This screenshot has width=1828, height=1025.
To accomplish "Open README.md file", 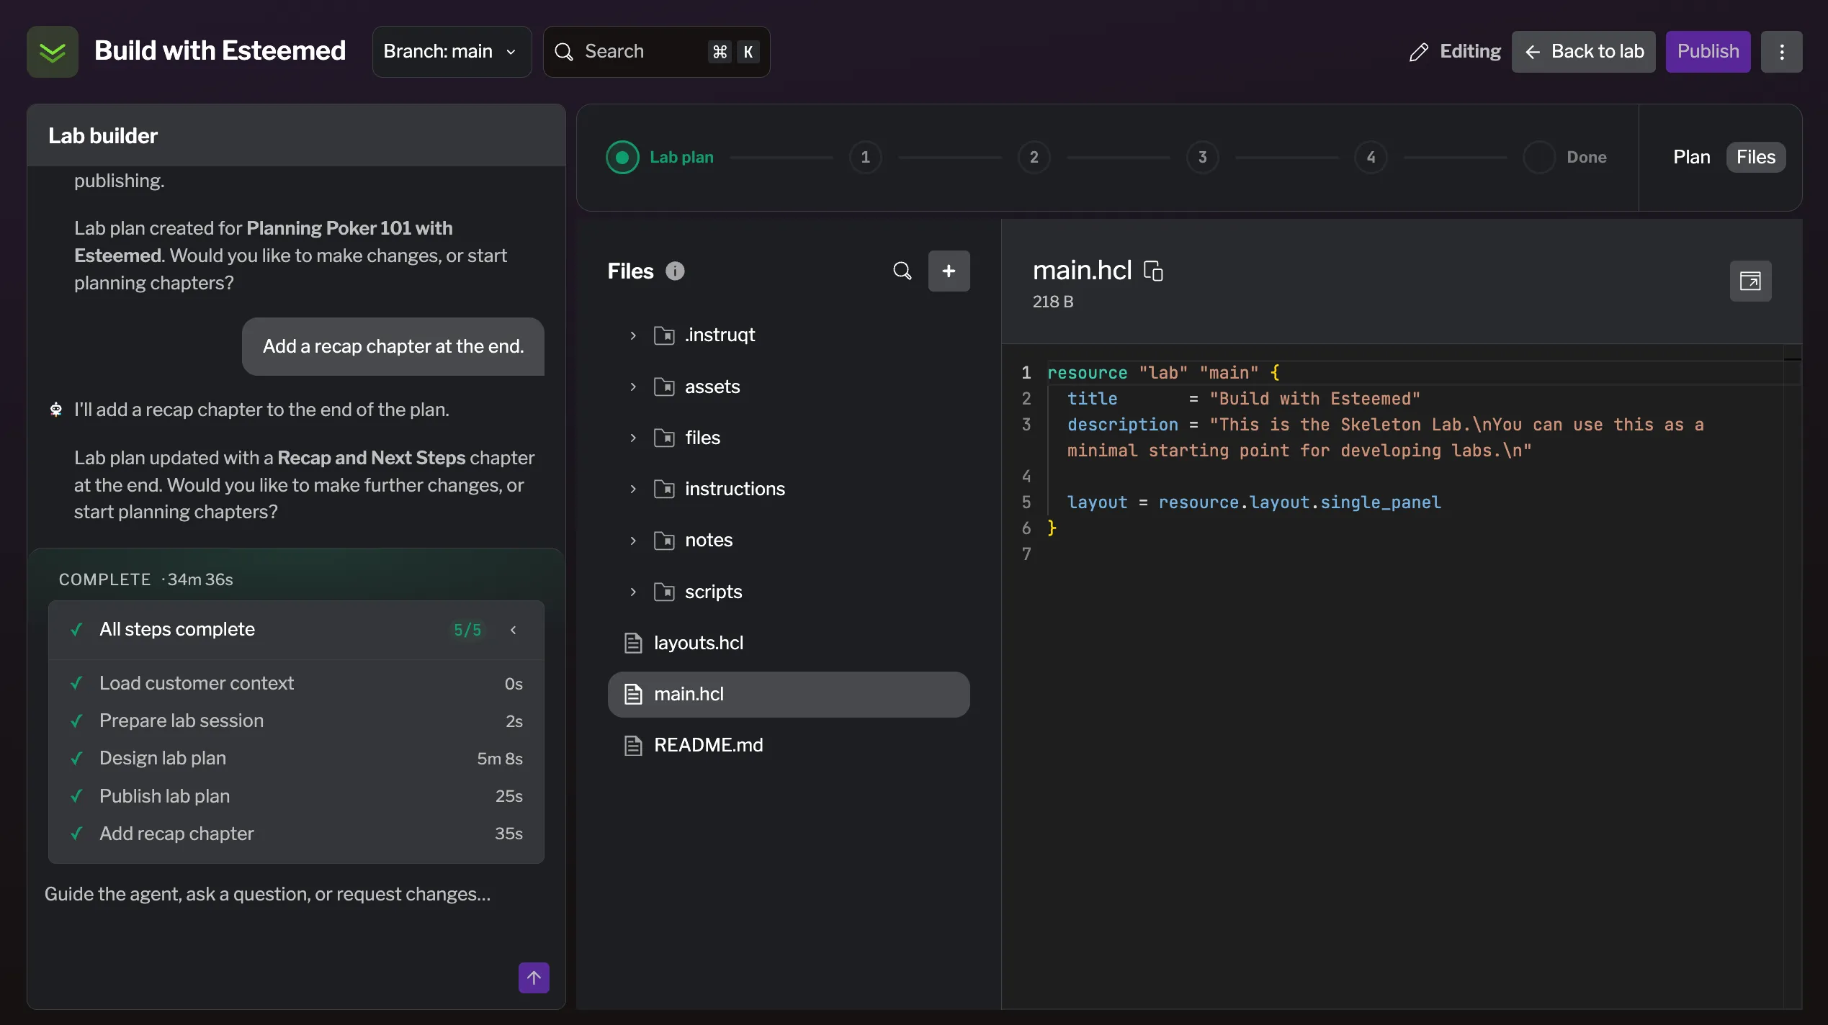I will click(x=789, y=746).
